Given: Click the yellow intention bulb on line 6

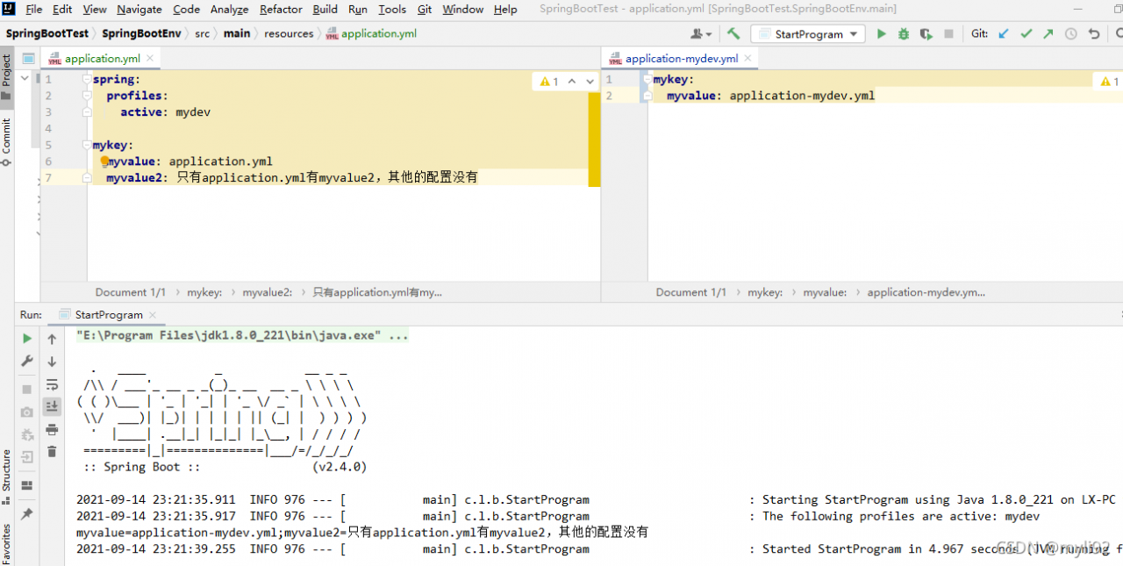Looking at the screenshot, I should coord(104,161).
